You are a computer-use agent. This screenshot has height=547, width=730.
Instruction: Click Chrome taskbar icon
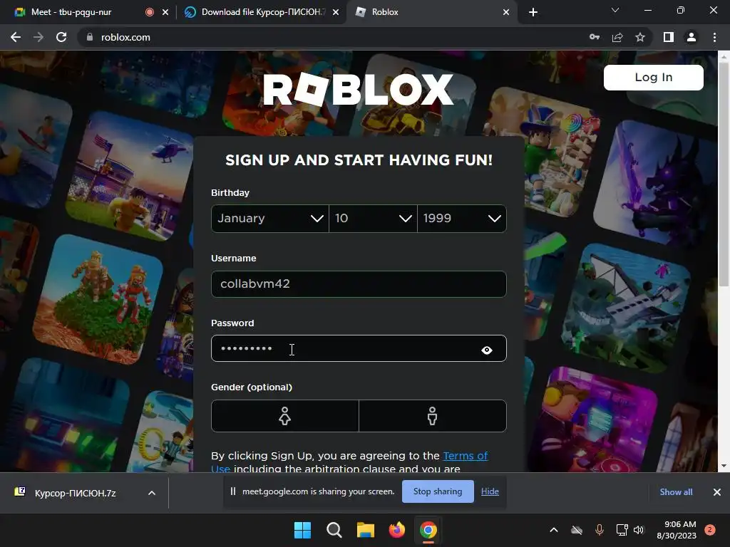[x=428, y=530]
